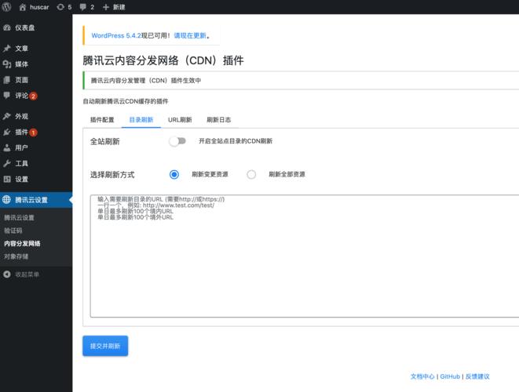Image resolution: width=519 pixels, height=392 pixels.
Task: Click the huscar site name text
Action: (39, 7)
